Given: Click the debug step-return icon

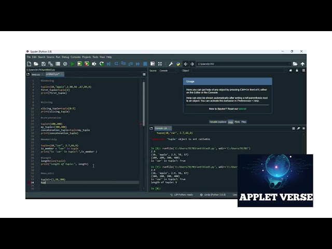Looking at the screenshot, I should tap(131, 64).
